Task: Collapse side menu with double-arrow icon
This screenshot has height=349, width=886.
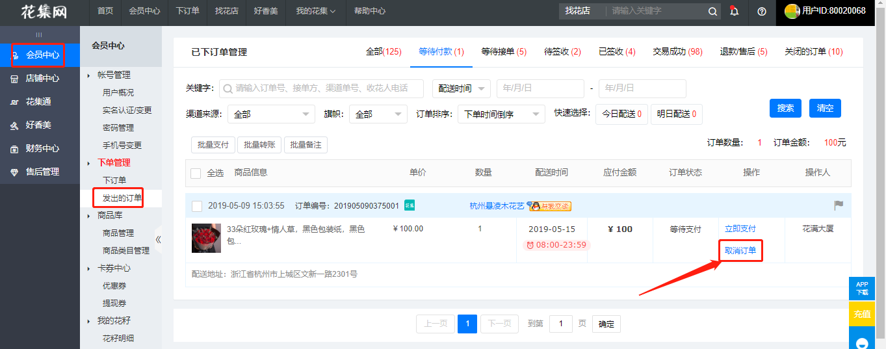Action: pyautogui.click(x=158, y=239)
